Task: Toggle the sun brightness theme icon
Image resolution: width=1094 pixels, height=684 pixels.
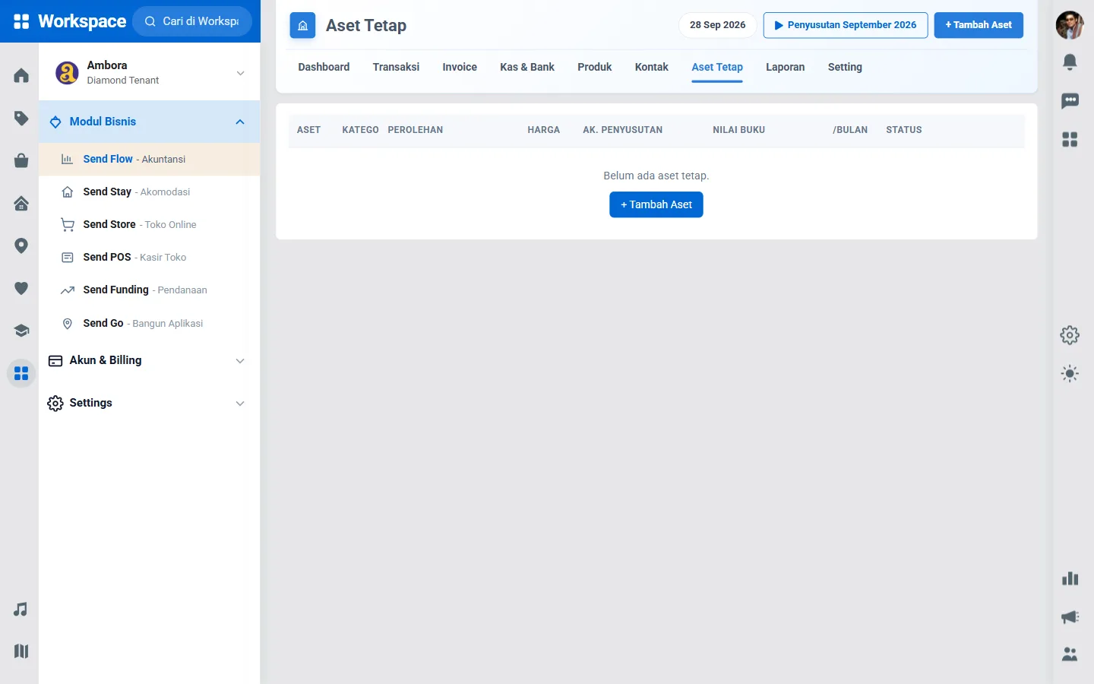Action: 1070,373
